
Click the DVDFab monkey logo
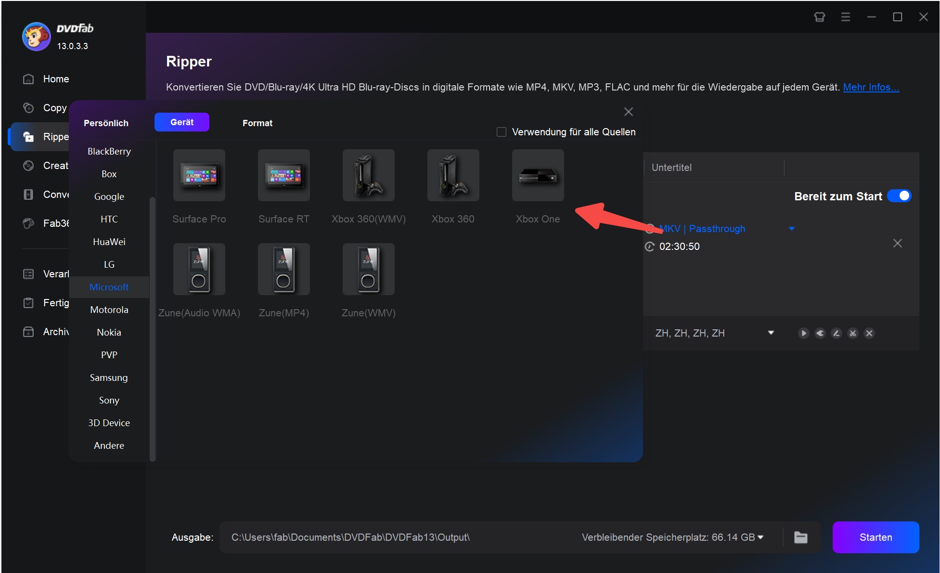click(36, 37)
